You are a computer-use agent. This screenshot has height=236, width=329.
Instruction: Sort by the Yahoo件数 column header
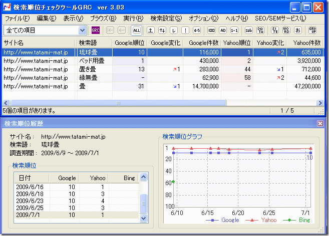tap(307, 43)
